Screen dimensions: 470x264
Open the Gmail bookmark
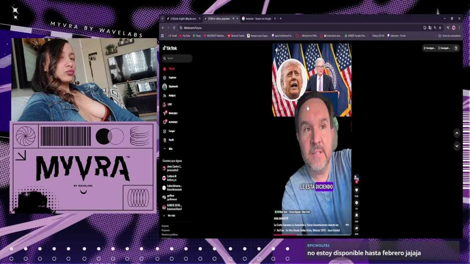pyautogui.click(x=173, y=36)
